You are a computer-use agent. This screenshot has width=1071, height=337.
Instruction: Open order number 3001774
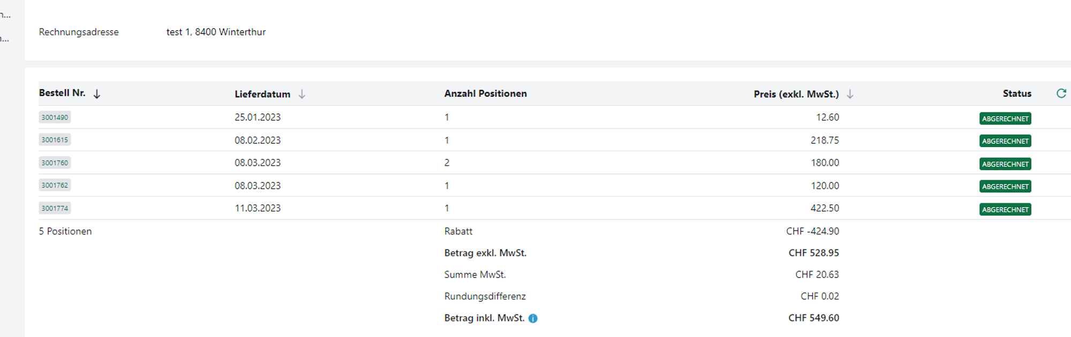pyautogui.click(x=55, y=208)
